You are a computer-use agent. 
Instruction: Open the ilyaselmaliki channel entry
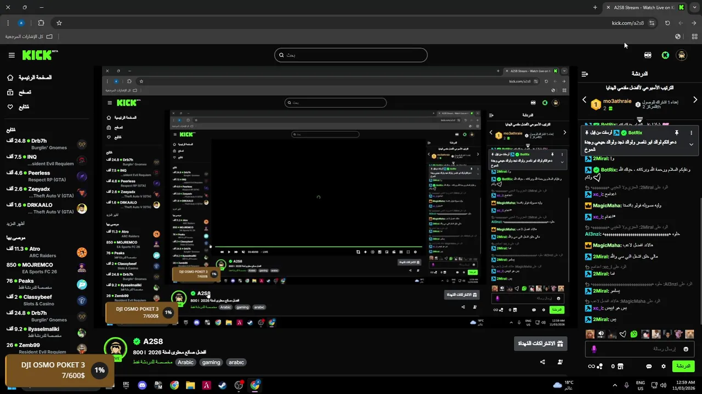pos(47,332)
